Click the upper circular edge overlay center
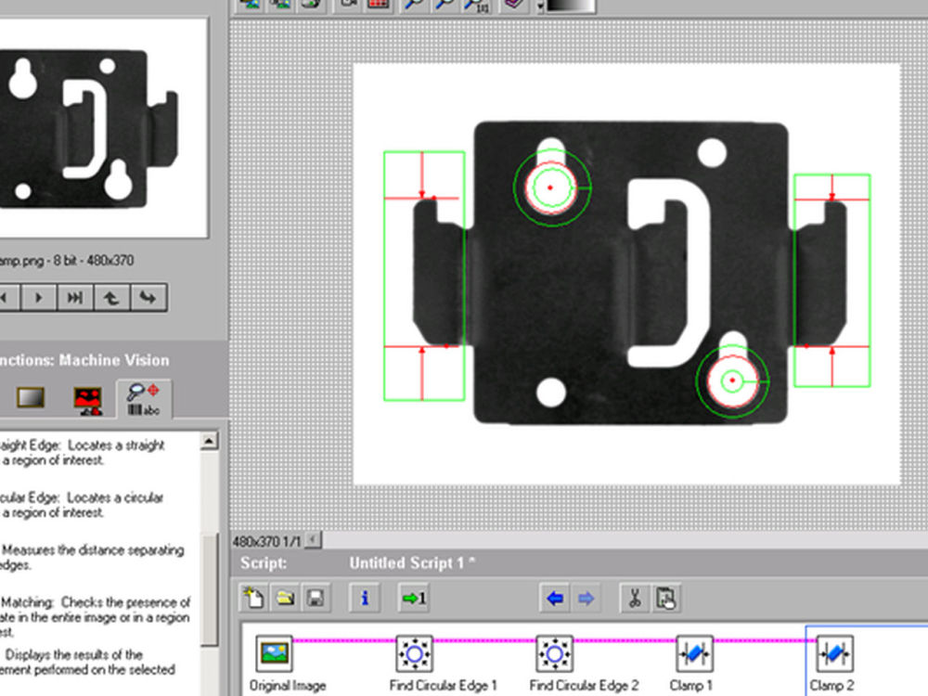The height and width of the screenshot is (696, 928). pos(550,187)
